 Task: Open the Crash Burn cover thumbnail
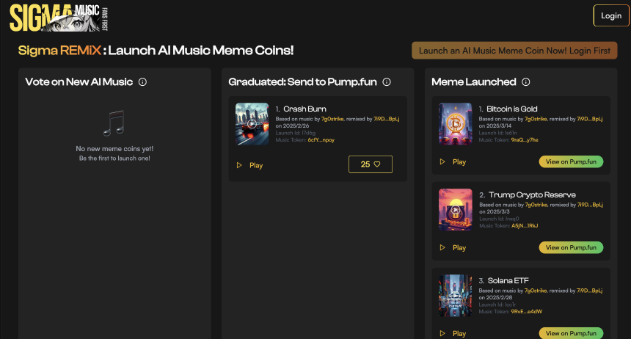coord(252,124)
